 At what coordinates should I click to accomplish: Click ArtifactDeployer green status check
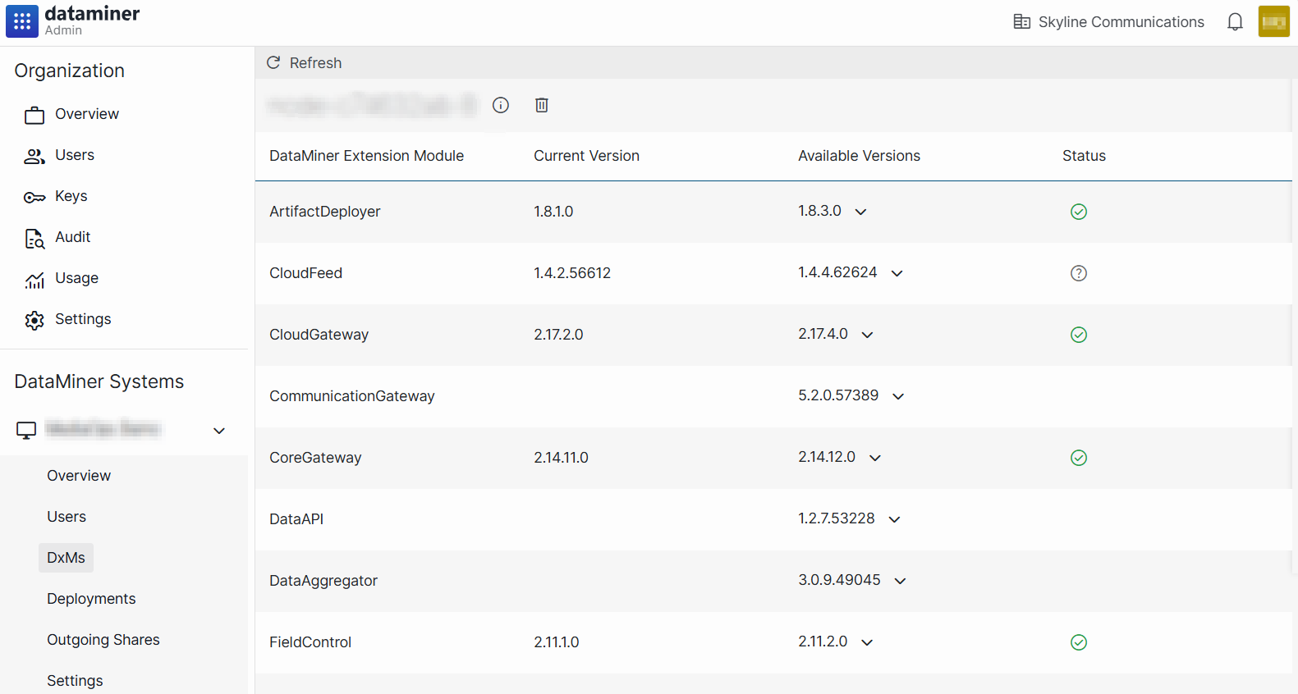click(x=1079, y=212)
